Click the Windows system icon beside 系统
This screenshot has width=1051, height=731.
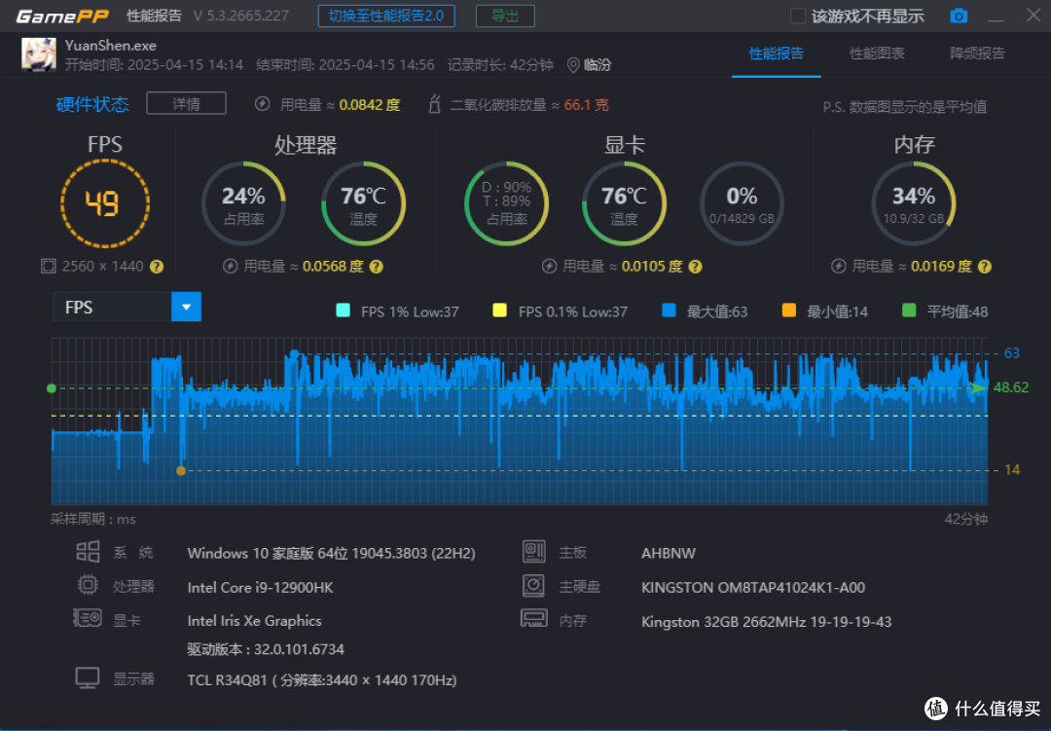point(88,552)
